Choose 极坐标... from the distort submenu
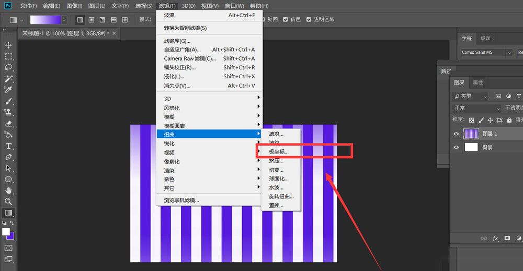The image size is (523, 271). pyautogui.click(x=279, y=151)
